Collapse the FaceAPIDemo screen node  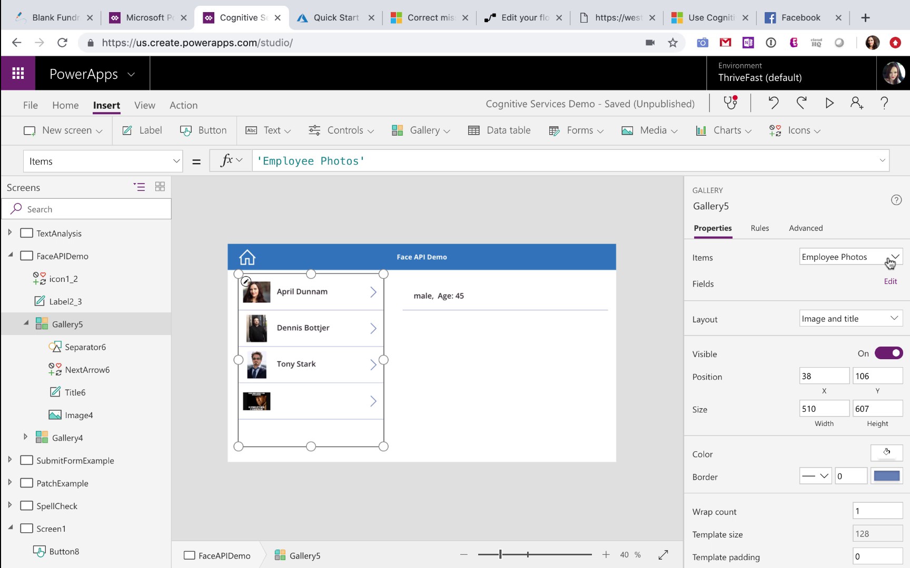click(x=10, y=255)
